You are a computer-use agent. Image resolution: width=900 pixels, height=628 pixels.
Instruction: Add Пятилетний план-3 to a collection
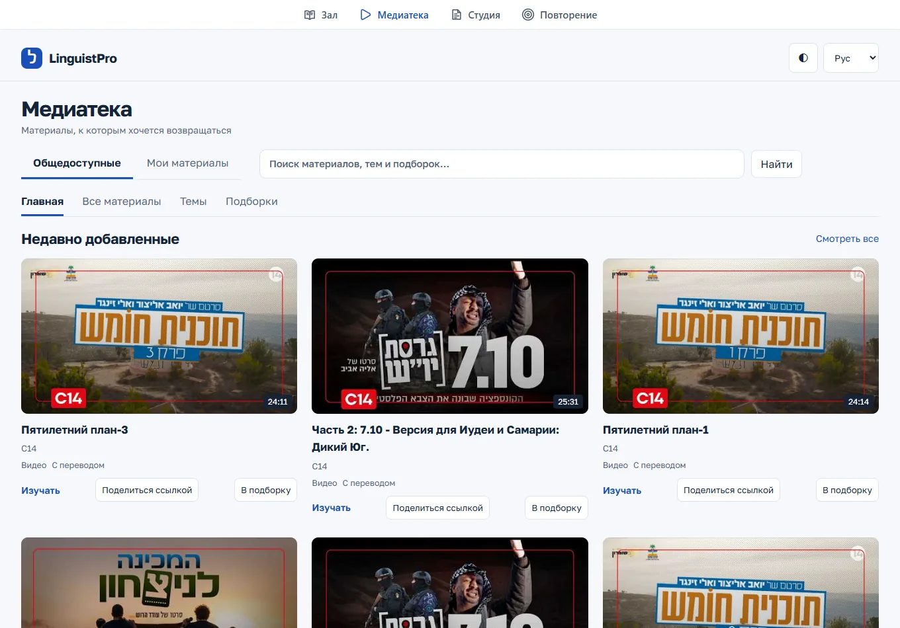click(x=266, y=490)
